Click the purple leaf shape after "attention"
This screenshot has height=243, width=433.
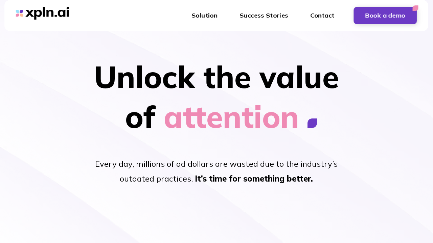(x=312, y=123)
